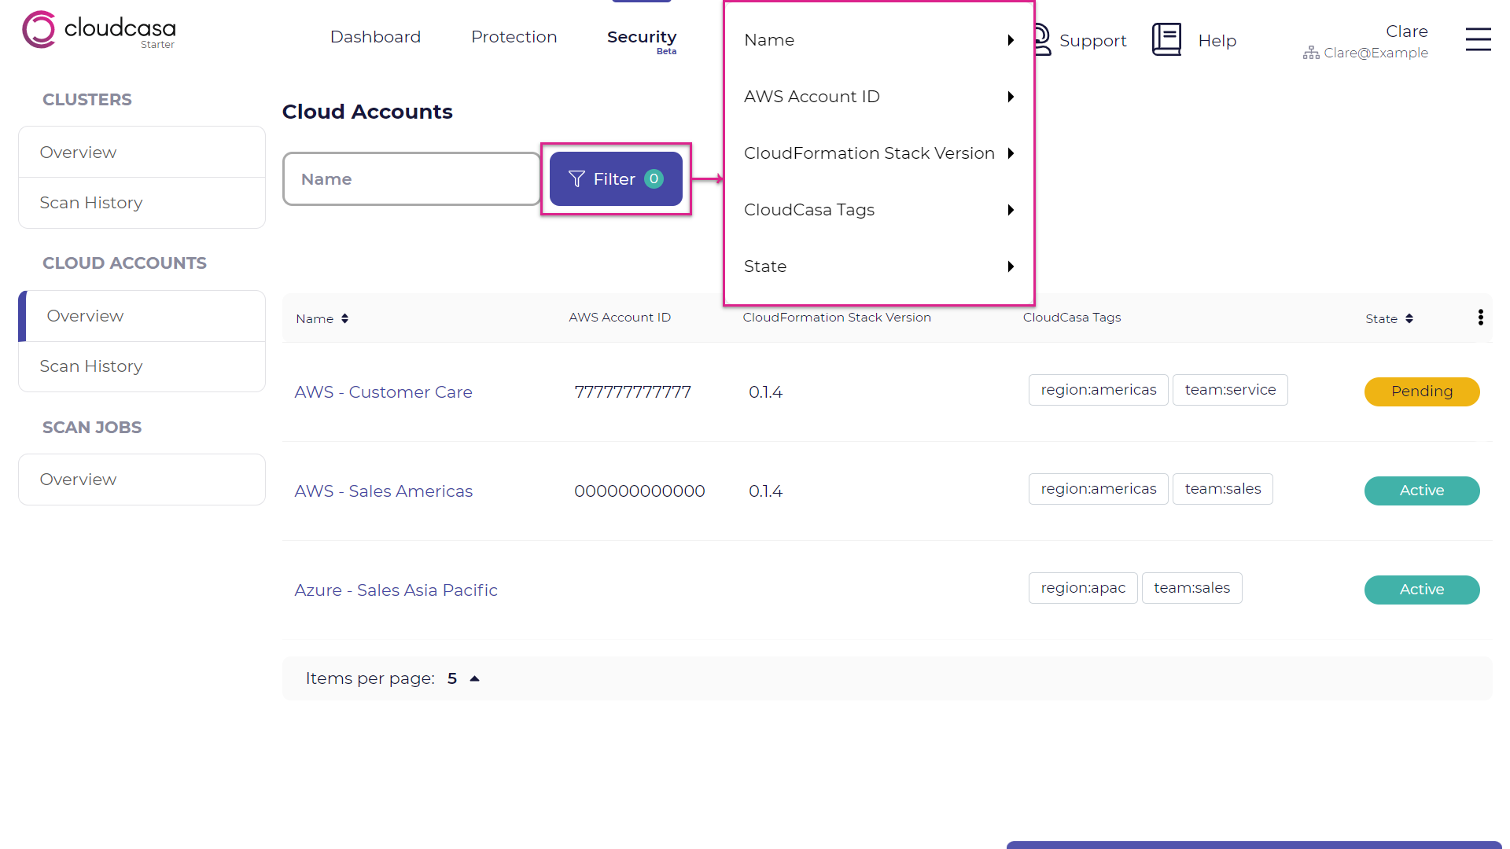Click the Pending state badge

1421,391
